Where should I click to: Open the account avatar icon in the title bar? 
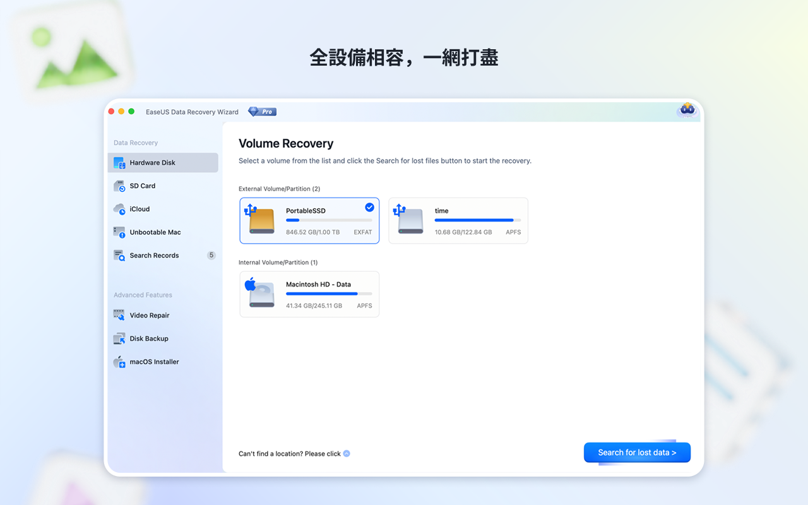tap(687, 110)
